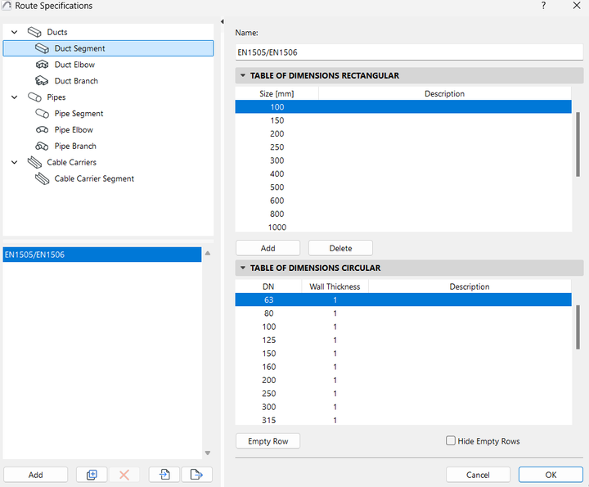This screenshot has width=589, height=487.
Task: Select rectangular size row 1000
Action: click(403, 228)
